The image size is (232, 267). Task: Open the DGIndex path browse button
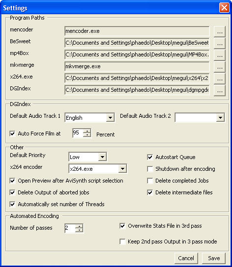coord(220,90)
